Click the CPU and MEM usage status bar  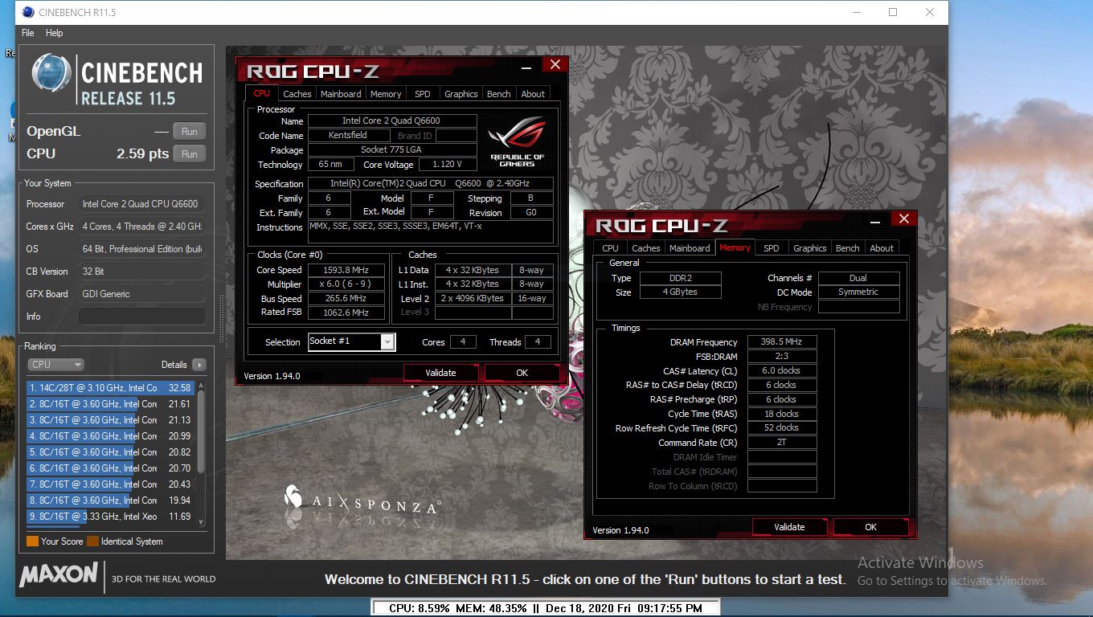pos(545,608)
